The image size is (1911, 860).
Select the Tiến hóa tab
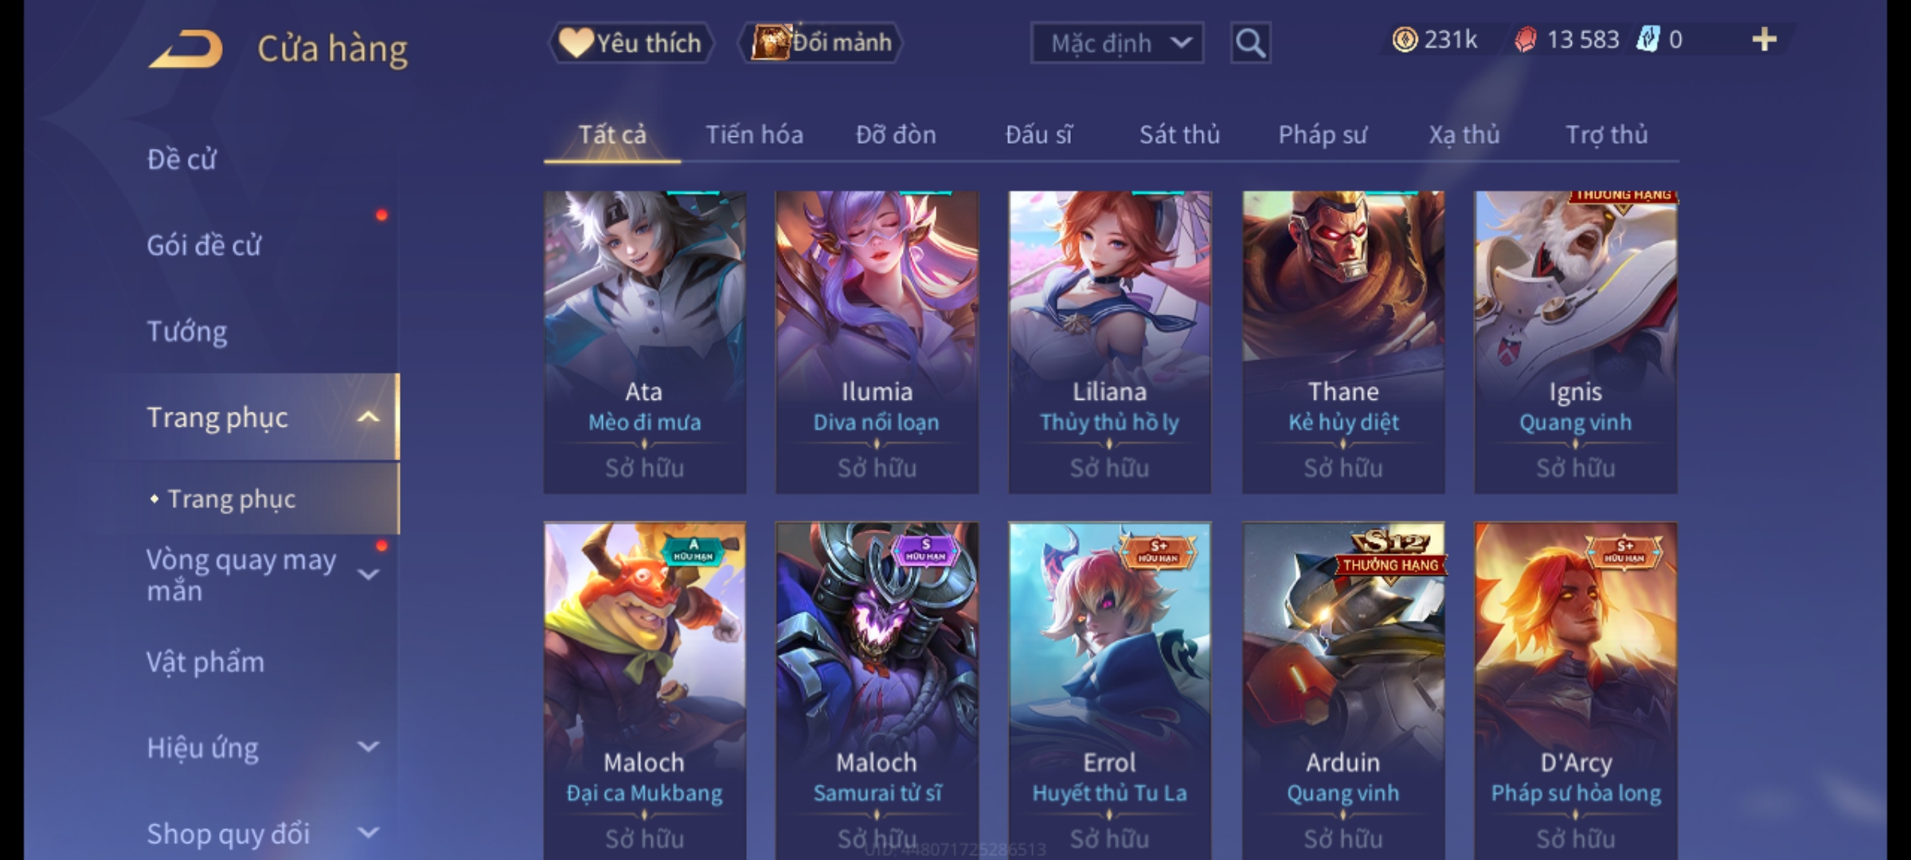tap(754, 135)
